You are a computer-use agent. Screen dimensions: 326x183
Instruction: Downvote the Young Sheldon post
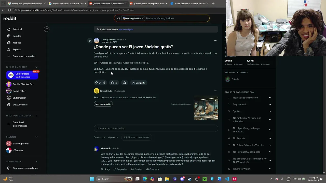coord(104,83)
